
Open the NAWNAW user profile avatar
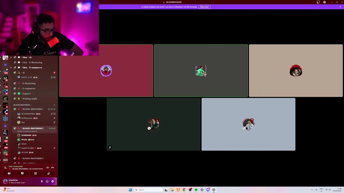pos(5,181)
